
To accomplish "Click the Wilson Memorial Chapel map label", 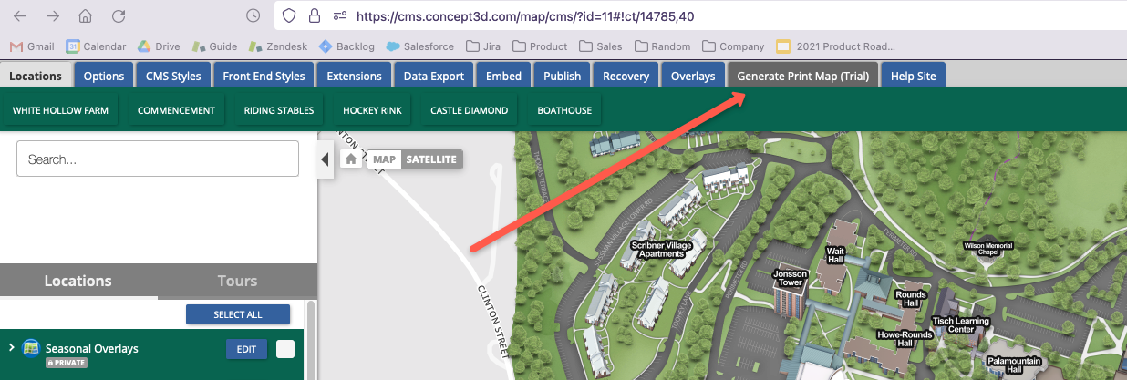I will pos(988,248).
